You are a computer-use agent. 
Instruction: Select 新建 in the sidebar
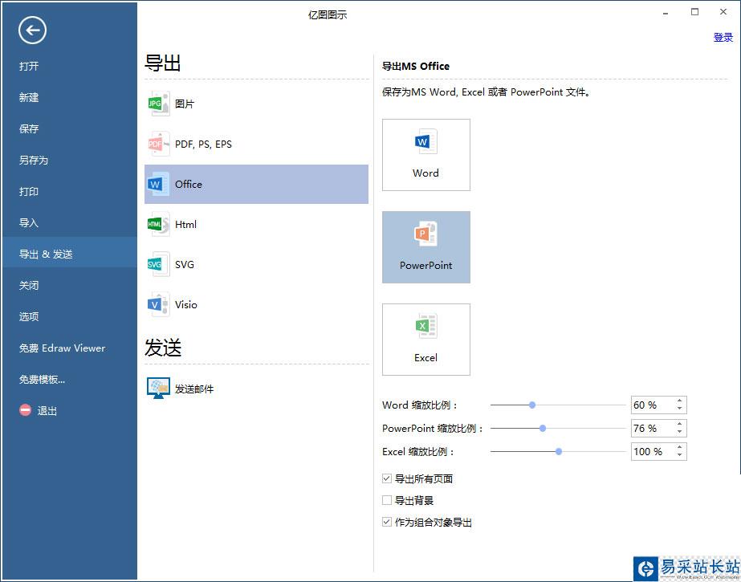70,97
